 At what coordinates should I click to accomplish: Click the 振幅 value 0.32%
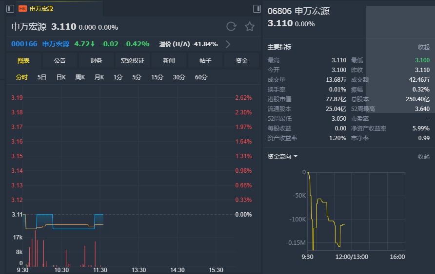(421, 90)
